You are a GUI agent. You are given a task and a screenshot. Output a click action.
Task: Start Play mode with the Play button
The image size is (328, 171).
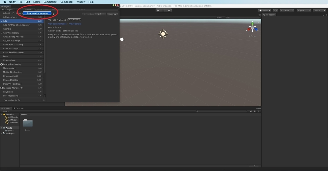pos(158,10)
